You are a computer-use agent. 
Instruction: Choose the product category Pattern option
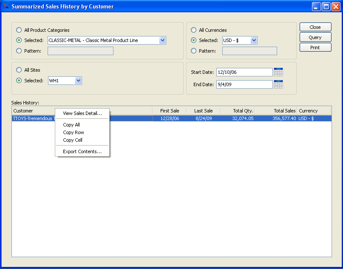tap(19, 51)
